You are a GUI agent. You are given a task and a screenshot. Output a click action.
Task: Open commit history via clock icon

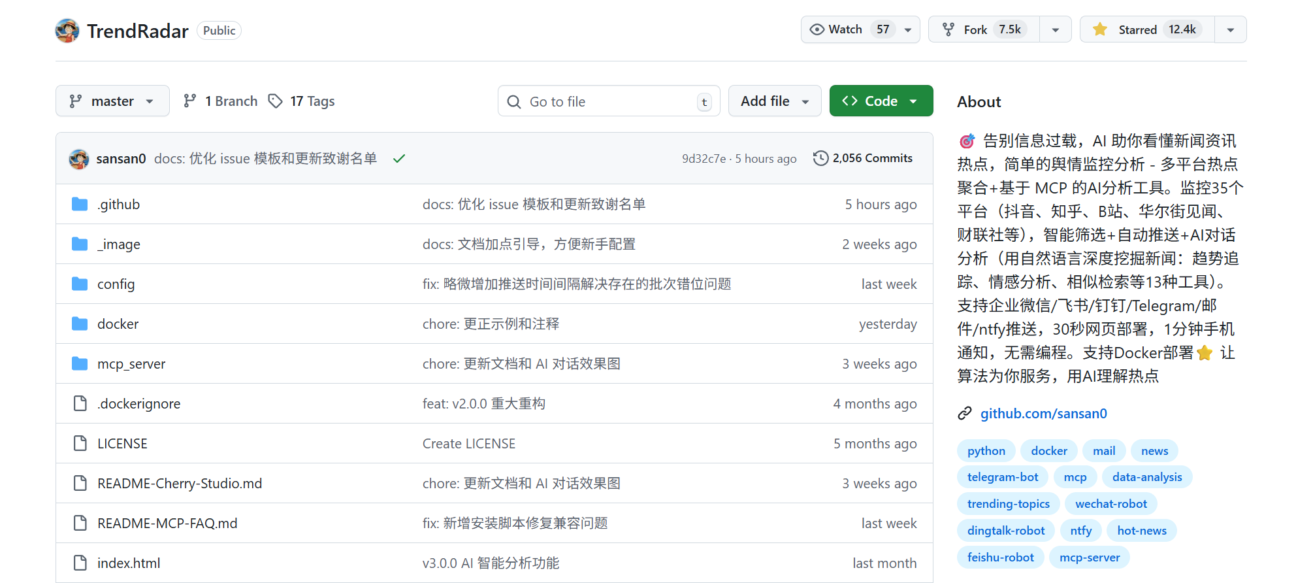pyautogui.click(x=820, y=159)
